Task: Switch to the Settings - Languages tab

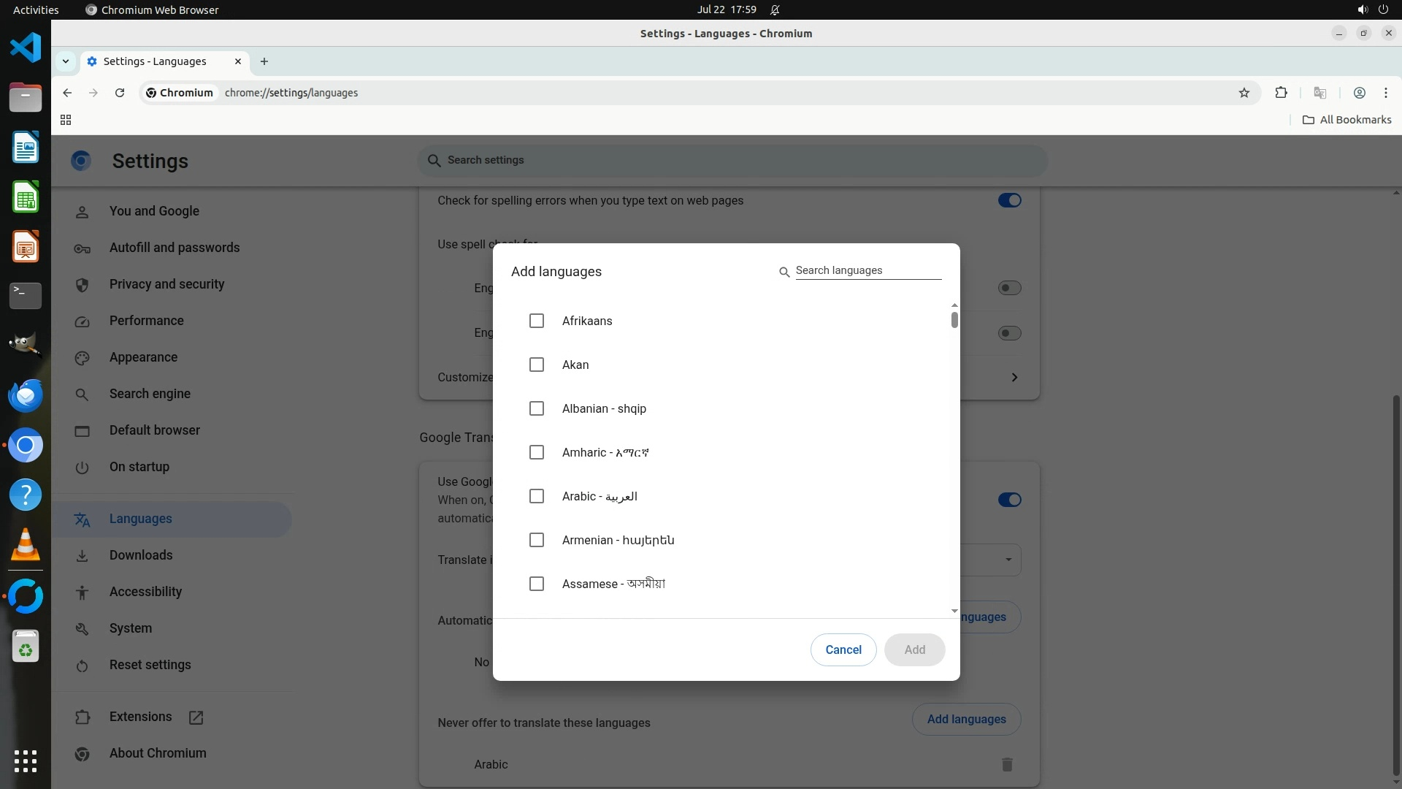Action: tap(155, 61)
